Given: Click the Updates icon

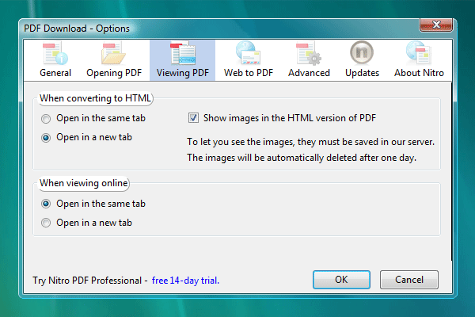Looking at the screenshot, I should click(x=362, y=53).
